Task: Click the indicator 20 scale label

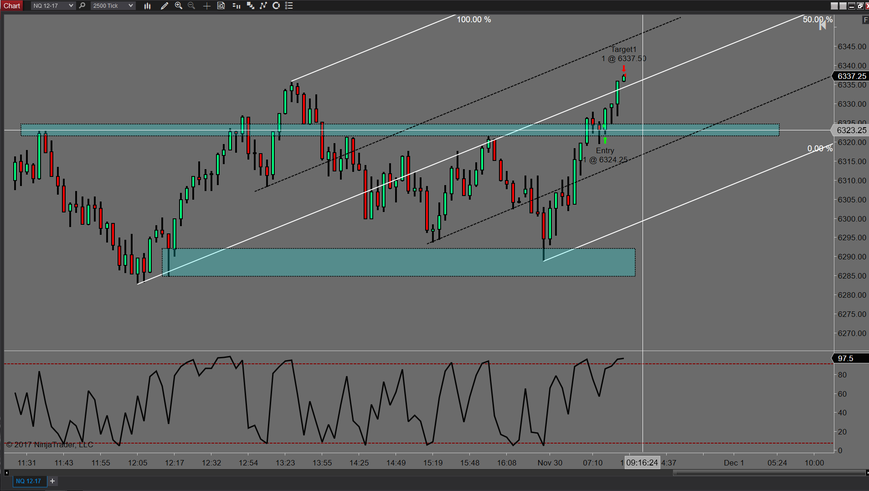Action: 842,432
